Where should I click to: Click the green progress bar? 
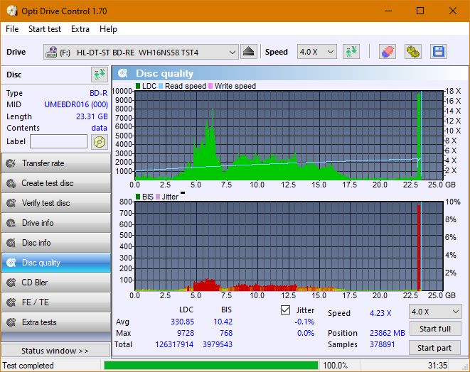point(210,366)
